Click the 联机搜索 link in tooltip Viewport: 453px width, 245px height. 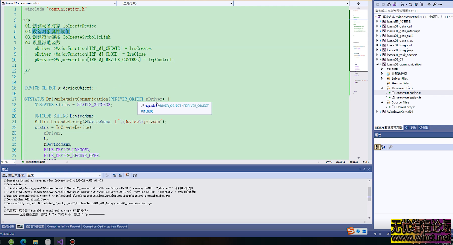(147, 111)
